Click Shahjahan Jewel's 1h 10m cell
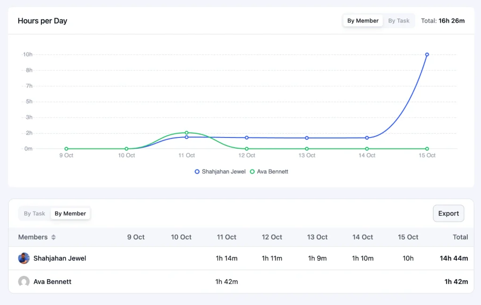 coord(363,259)
